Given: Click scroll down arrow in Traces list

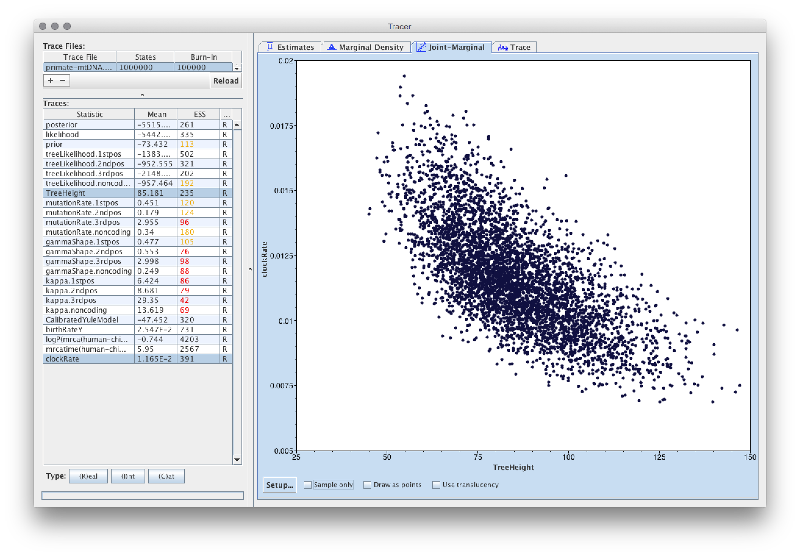Looking at the screenshot, I should (237, 459).
